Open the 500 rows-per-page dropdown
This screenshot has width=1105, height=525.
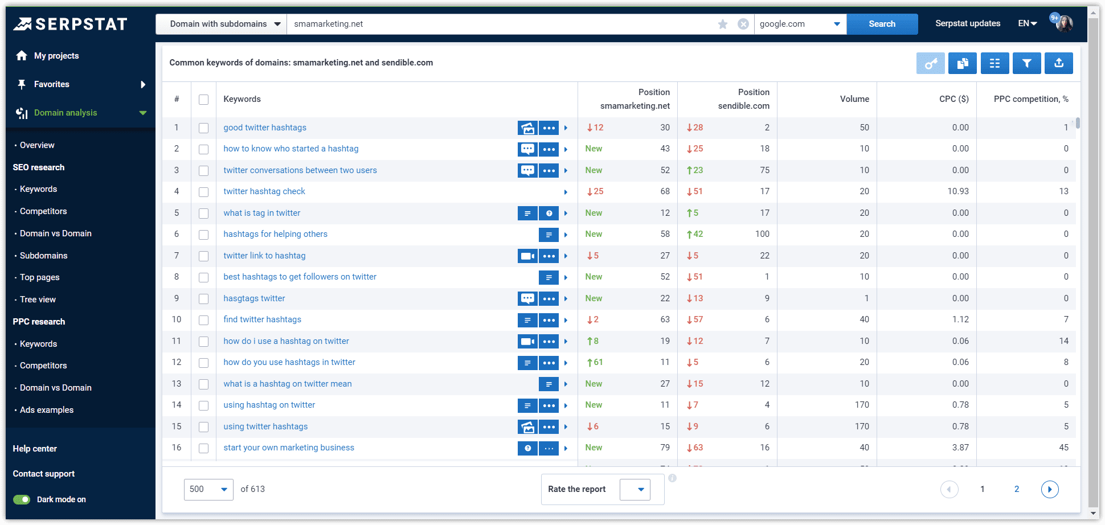208,489
